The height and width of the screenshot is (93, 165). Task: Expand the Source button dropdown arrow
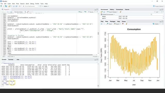(x=95, y=12)
